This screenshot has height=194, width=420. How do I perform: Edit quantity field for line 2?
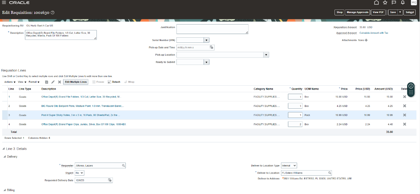click(295, 106)
